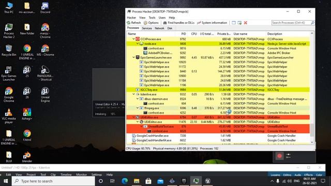Open the Timeline menu in Kdenlive
The image size is (331, 186).
tap(66, 175)
